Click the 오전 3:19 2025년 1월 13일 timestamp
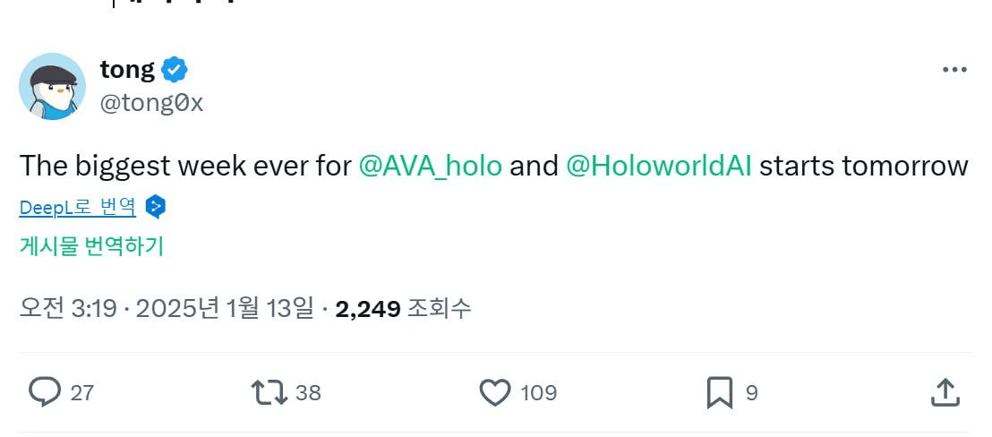The image size is (992, 437). point(167,309)
